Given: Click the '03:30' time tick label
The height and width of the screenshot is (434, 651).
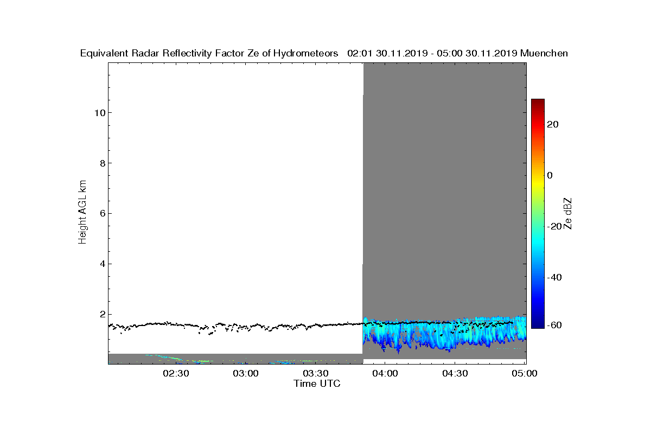Looking at the screenshot, I should point(315,374).
